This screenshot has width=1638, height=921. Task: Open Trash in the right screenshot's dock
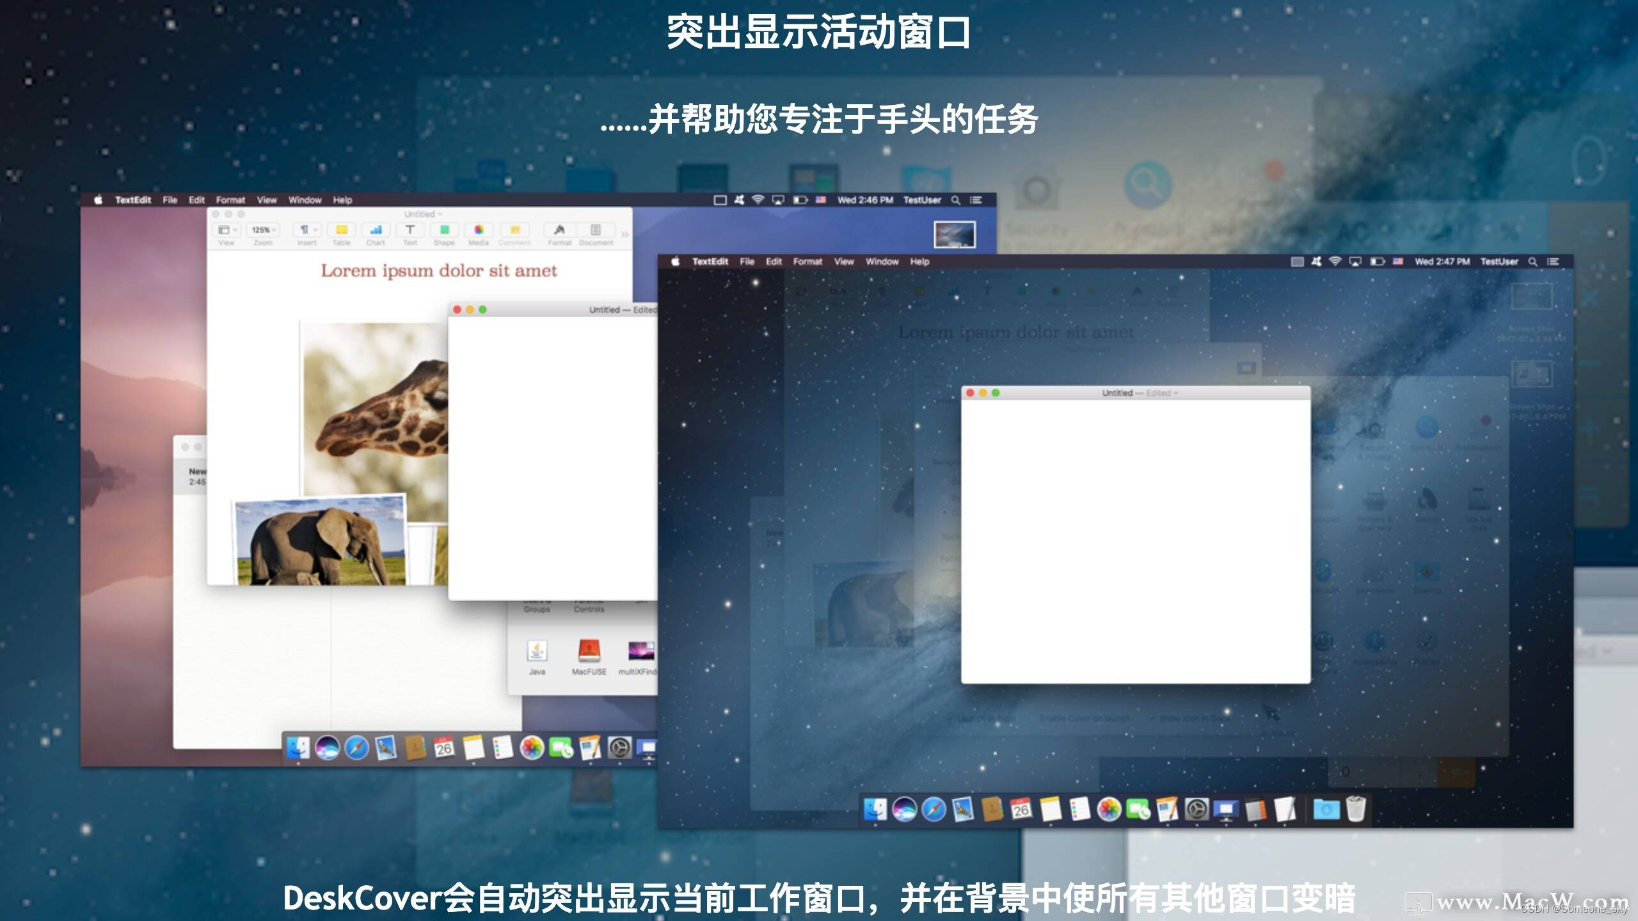1356,808
